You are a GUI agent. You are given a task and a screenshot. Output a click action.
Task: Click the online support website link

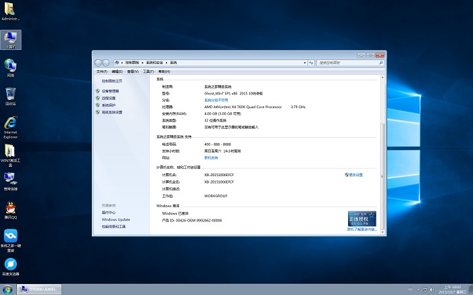[211, 157]
